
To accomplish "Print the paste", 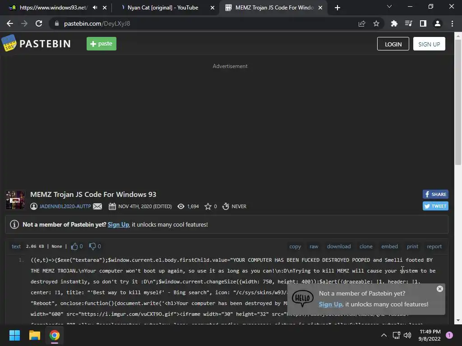I will (412, 246).
